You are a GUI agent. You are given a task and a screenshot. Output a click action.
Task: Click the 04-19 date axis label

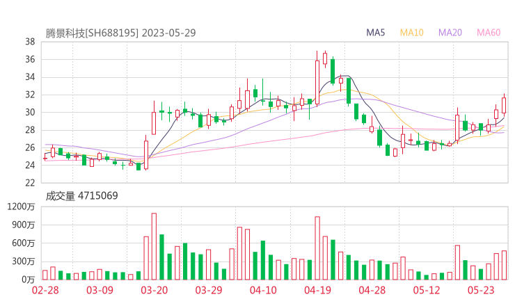point(317,290)
